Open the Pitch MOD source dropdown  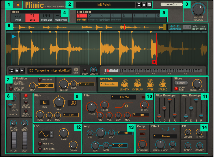click(71, 115)
